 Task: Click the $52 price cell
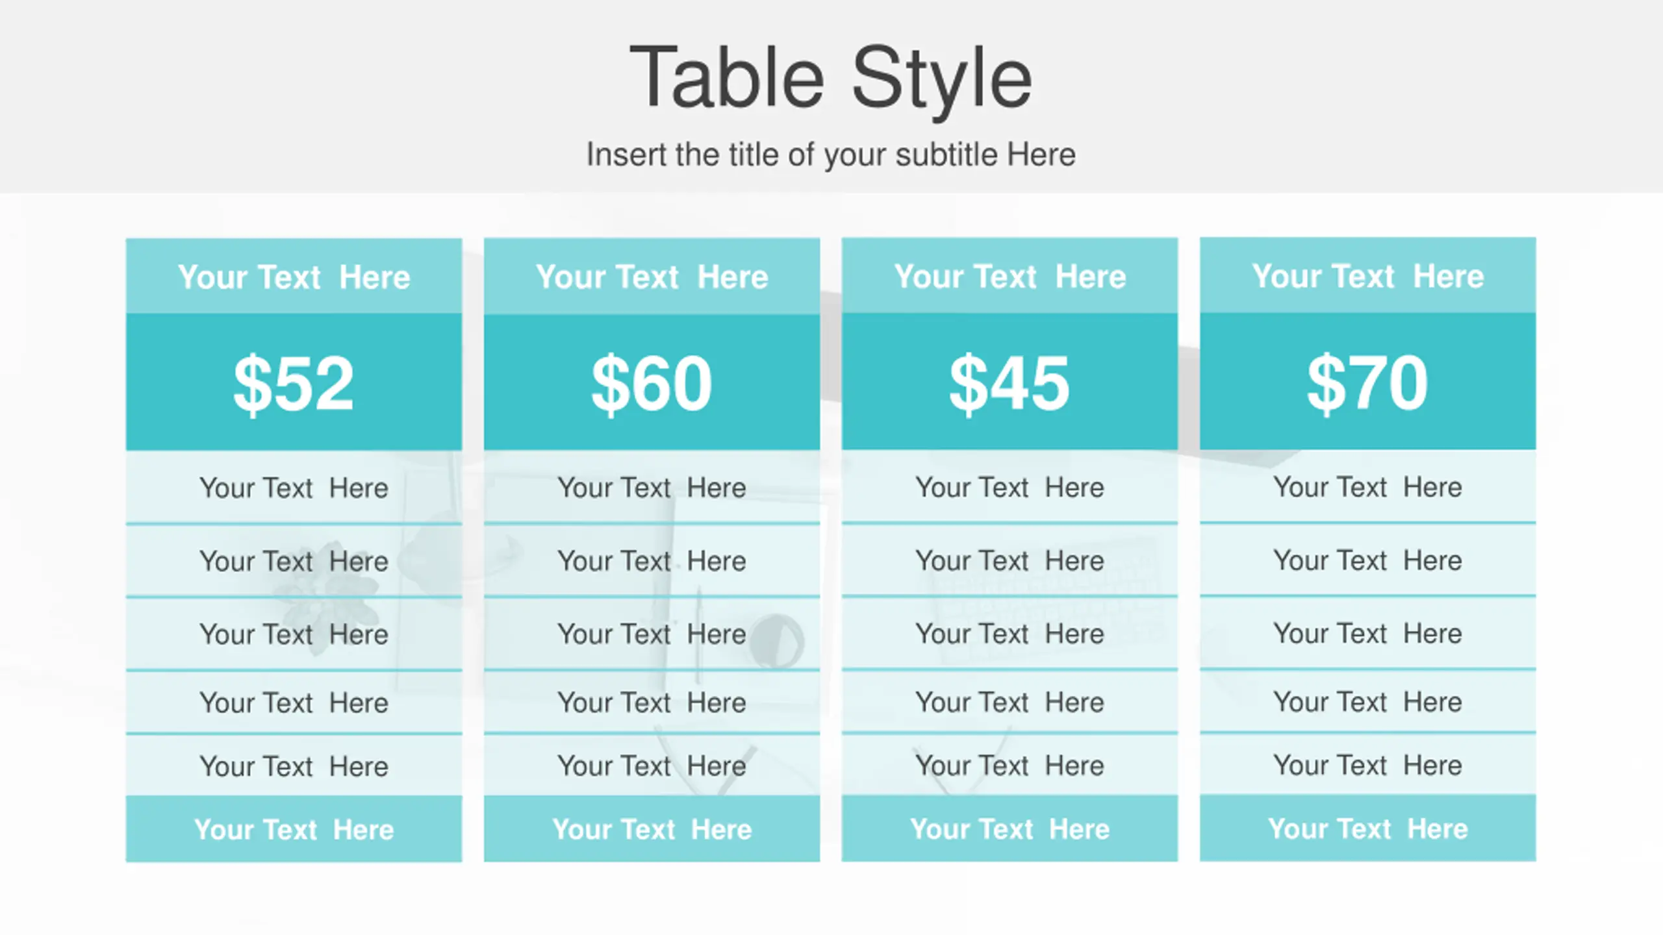coord(294,382)
